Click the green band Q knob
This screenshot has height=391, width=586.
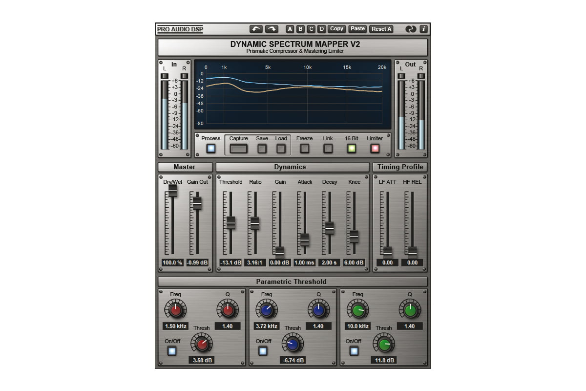pos(410,309)
